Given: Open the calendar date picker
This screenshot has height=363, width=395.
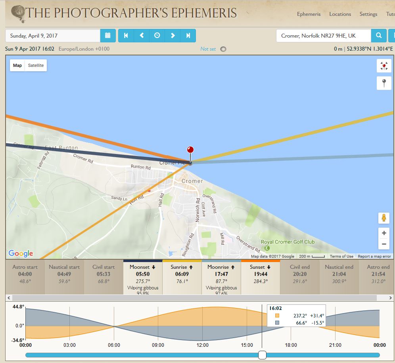Looking at the screenshot, I should pyautogui.click(x=108, y=36).
